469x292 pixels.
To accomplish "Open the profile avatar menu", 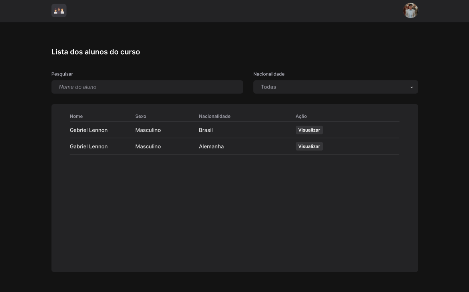I will coord(411,10).
